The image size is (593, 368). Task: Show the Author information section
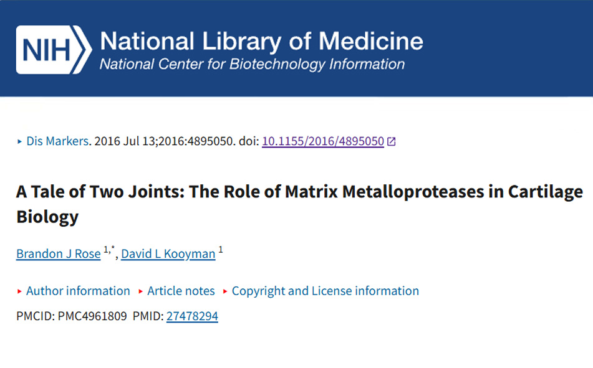[78, 291]
